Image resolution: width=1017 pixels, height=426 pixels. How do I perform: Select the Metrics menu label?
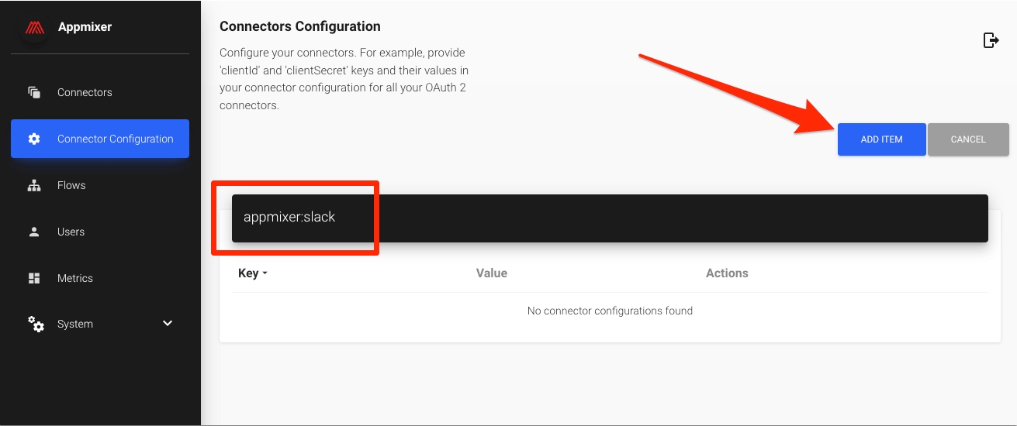click(x=75, y=278)
